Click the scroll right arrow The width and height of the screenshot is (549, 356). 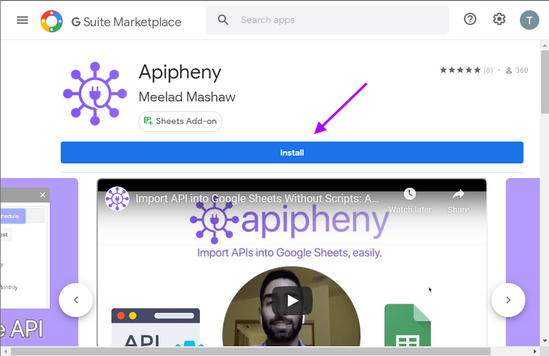[534, 352]
